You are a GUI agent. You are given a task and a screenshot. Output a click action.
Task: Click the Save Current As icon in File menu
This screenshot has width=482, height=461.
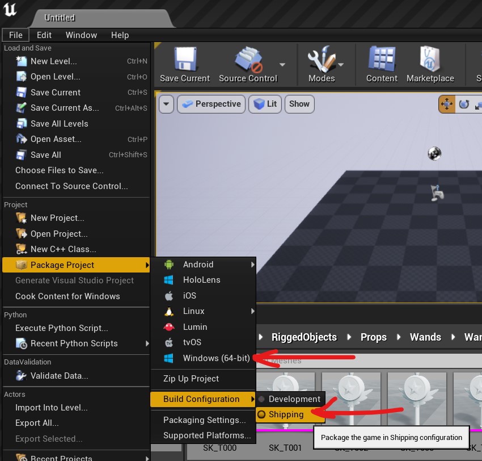tap(21, 108)
